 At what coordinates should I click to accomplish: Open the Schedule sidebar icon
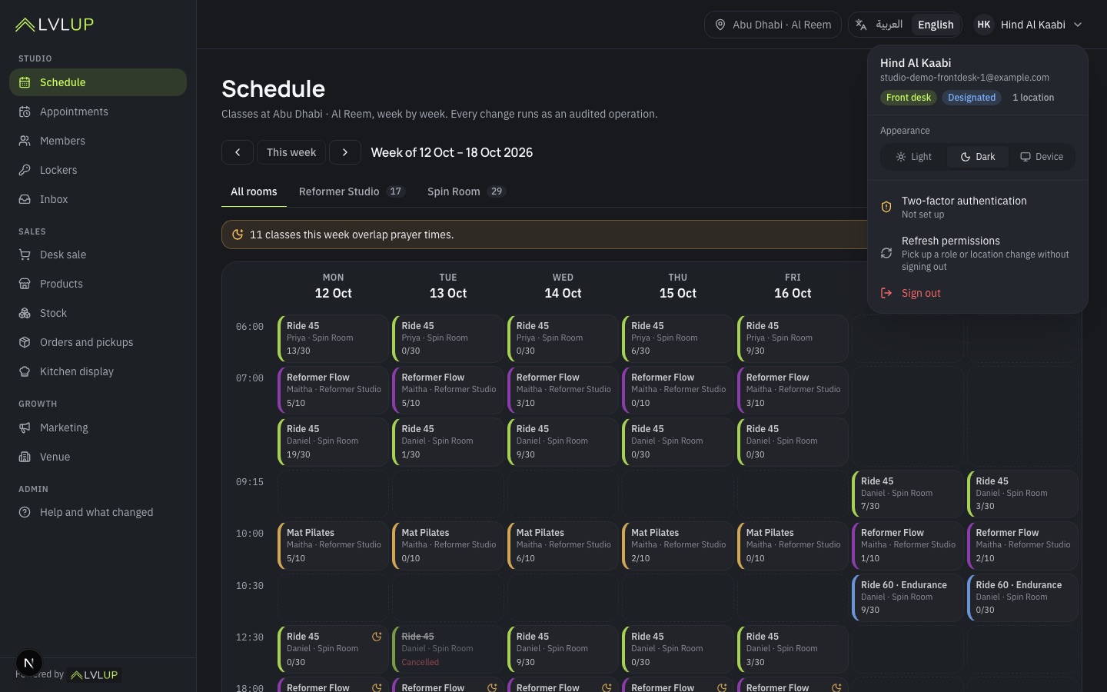[25, 82]
